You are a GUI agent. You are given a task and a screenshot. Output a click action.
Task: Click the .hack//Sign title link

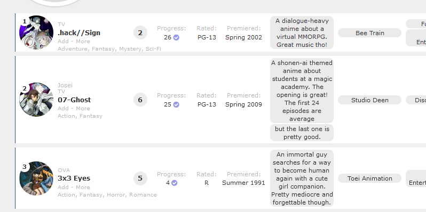pos(79,33)
